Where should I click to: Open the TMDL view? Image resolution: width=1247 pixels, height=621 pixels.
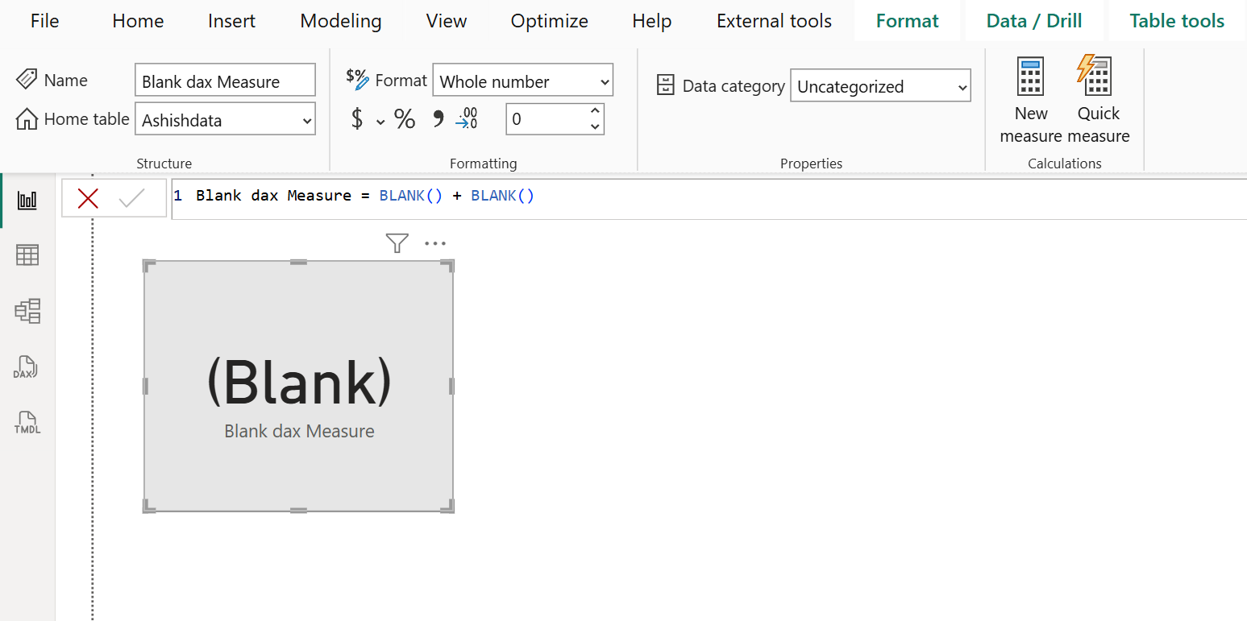(27, 422)
